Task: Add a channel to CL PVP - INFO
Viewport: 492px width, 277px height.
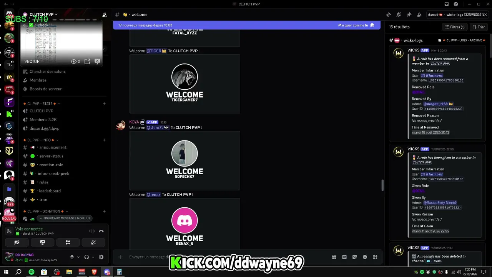Action: pos(104,140)
